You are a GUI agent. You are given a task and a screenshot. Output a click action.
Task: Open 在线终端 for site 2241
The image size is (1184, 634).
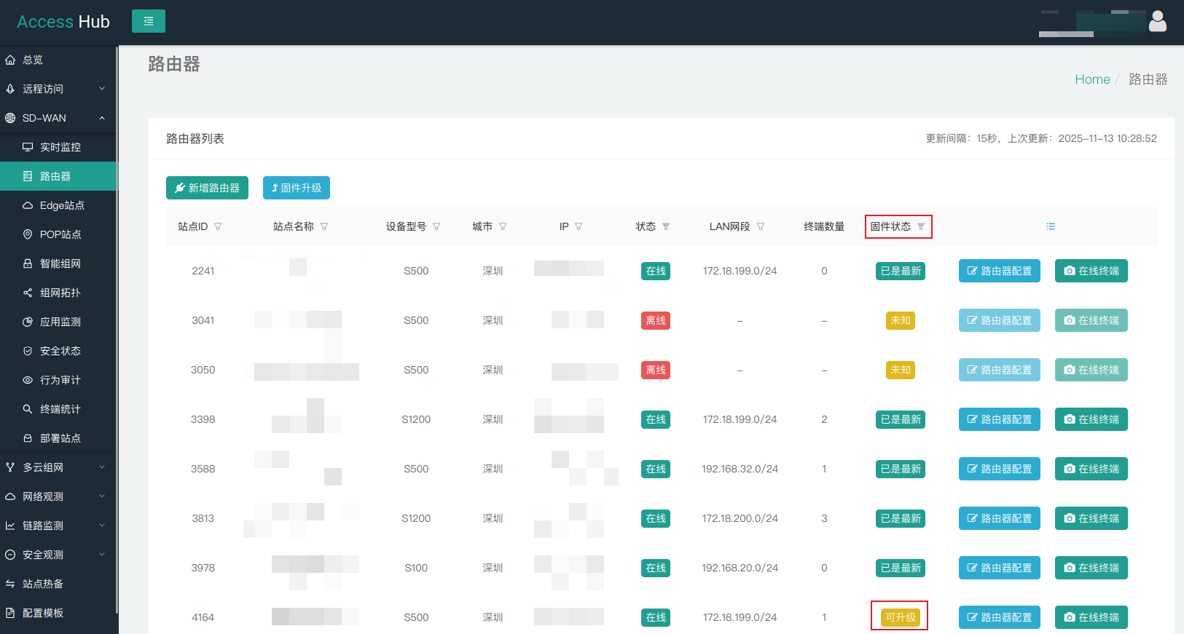click(x=1091, y=271)
